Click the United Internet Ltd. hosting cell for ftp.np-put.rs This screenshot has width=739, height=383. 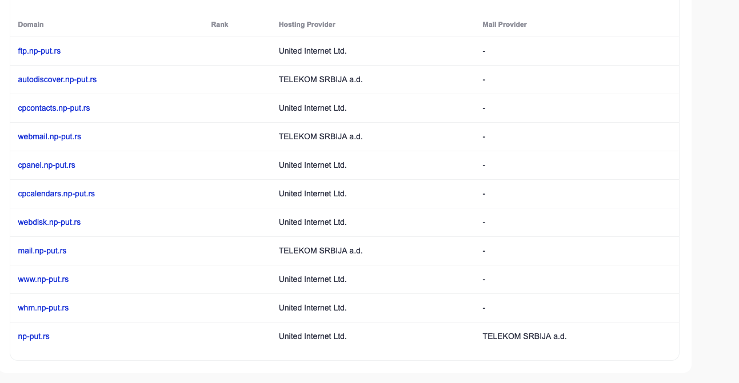(x=313, y=51)
